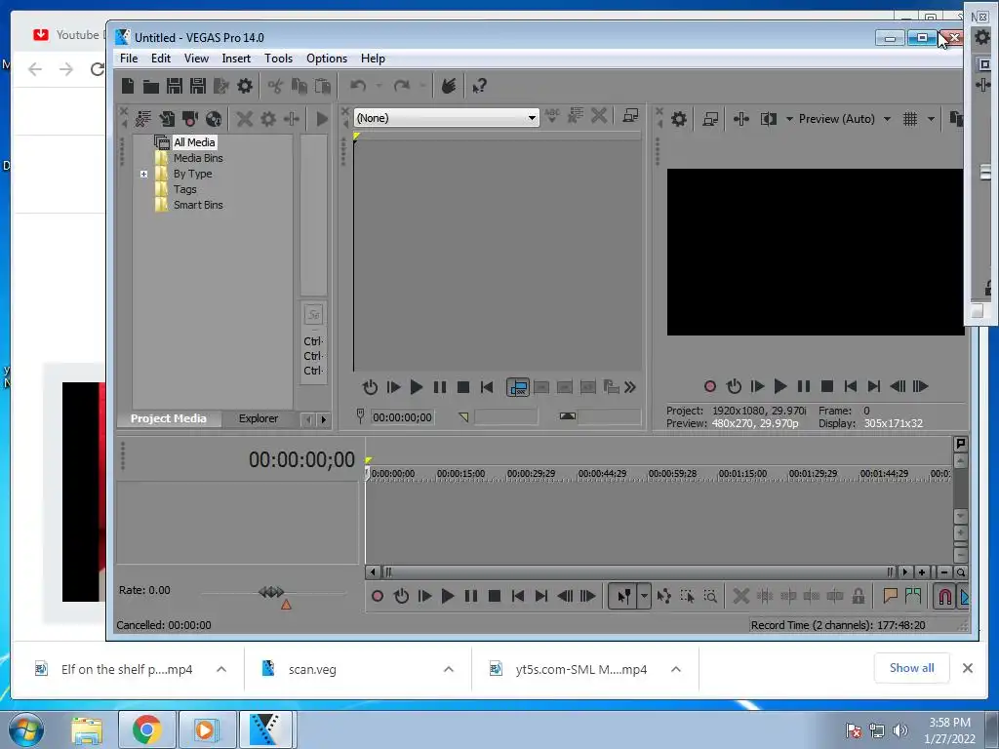Image resolution: width=999 pixels, height=749 pixels.
Task: Open Normal Edit Tool dropdown arrow
Action: [x=644, y=596]
